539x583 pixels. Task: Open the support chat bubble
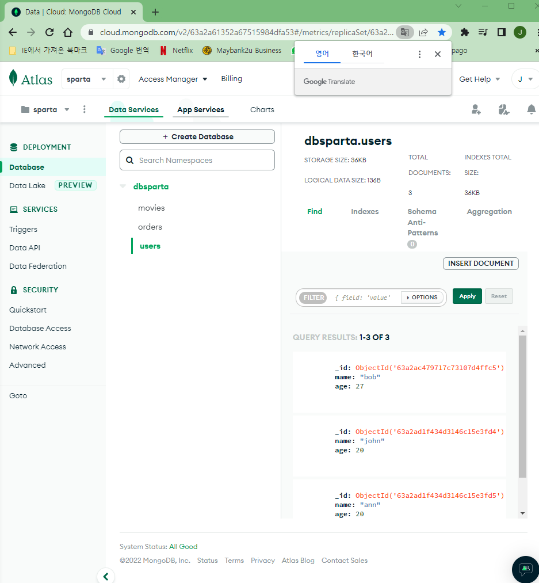[526, 569]
